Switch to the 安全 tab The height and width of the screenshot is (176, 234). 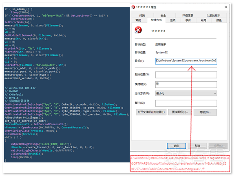(163, 15)
